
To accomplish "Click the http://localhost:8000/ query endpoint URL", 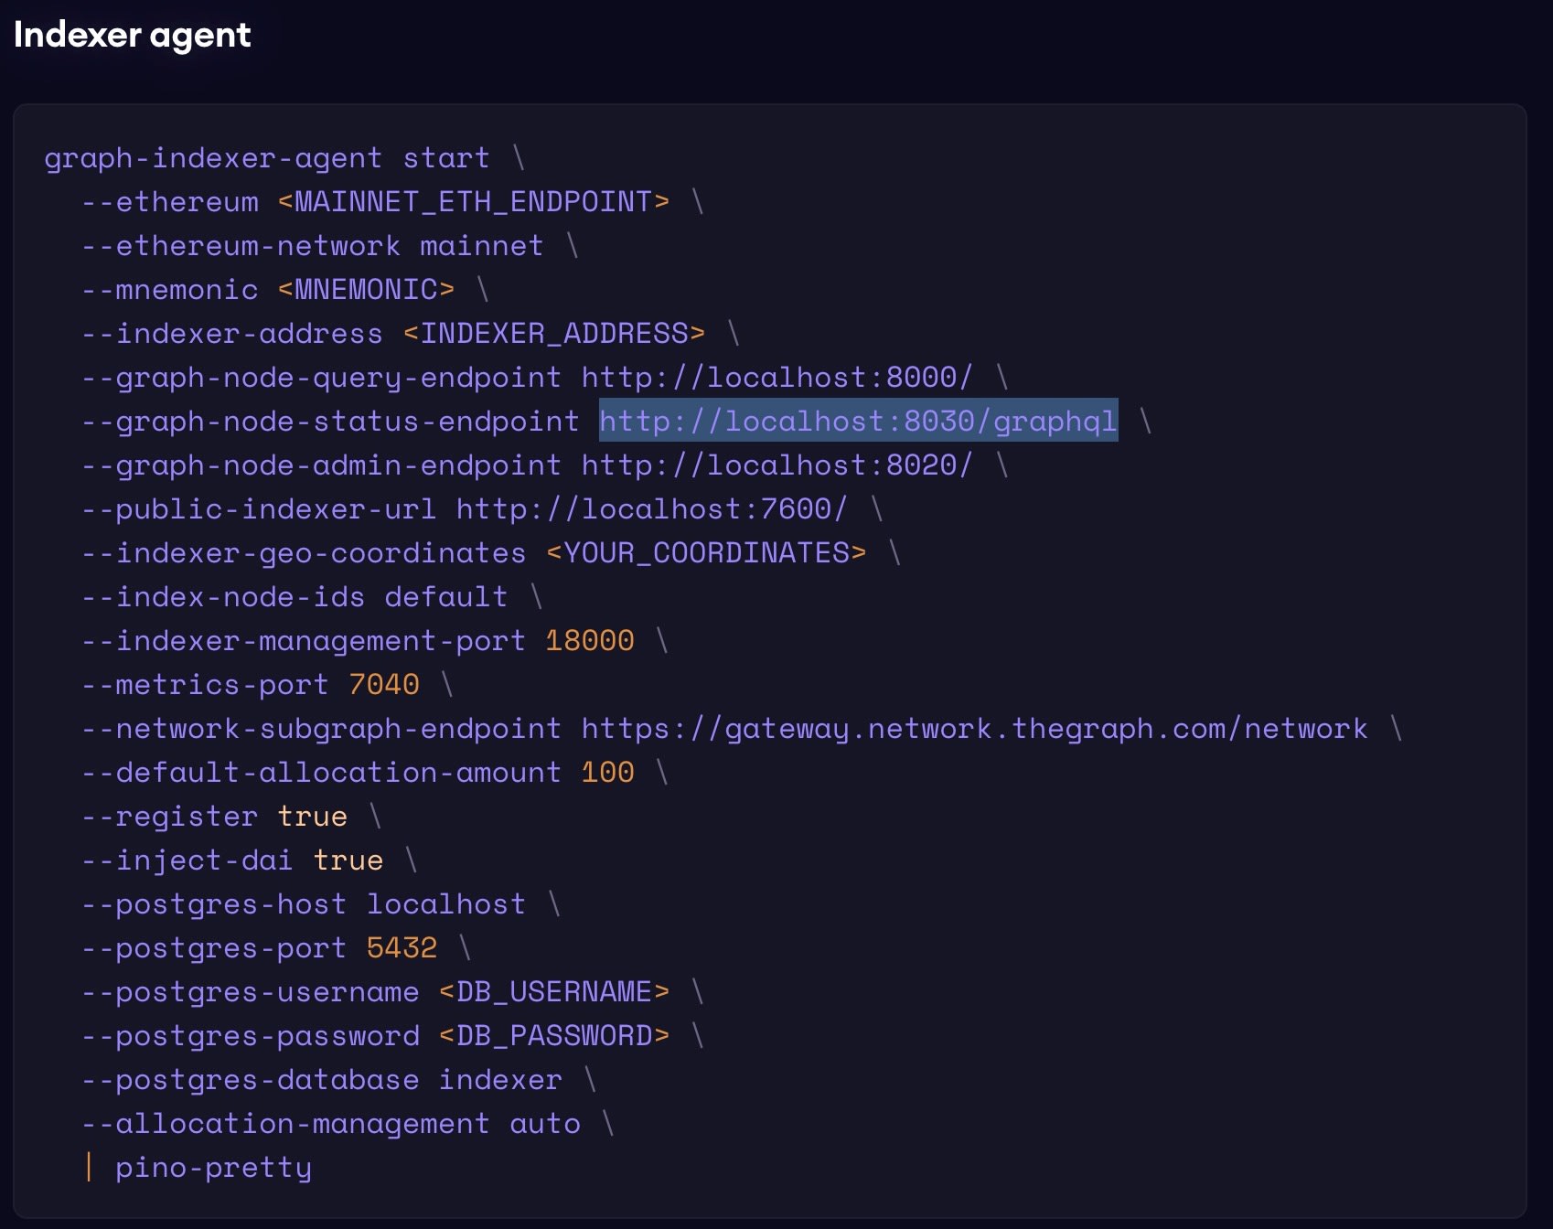I will pyautogui.click(x=777, y=377).
